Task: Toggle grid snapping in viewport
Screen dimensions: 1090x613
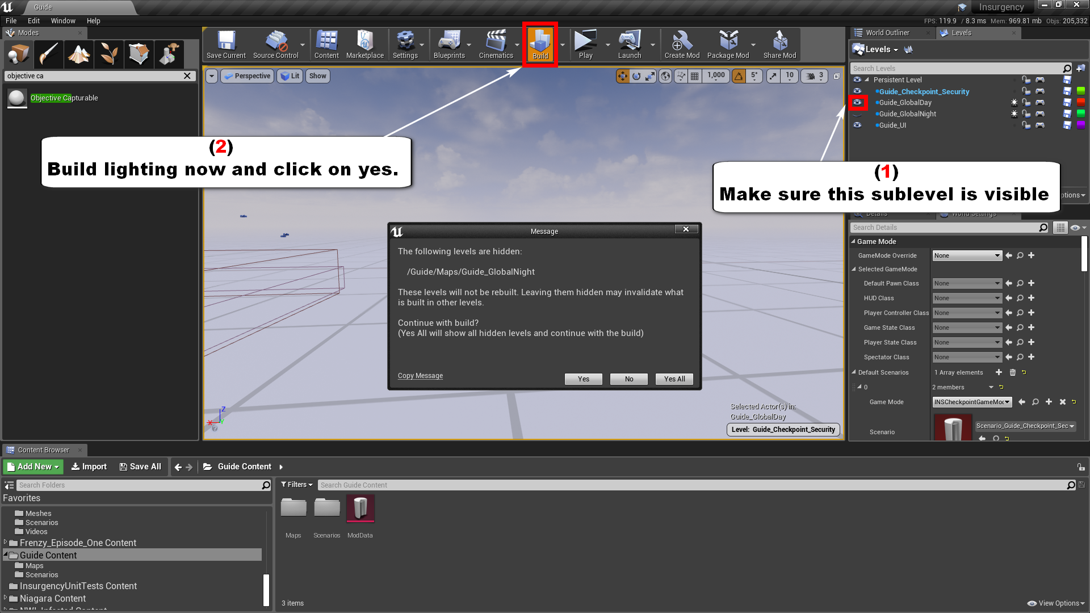Action: tap(694, 76)
